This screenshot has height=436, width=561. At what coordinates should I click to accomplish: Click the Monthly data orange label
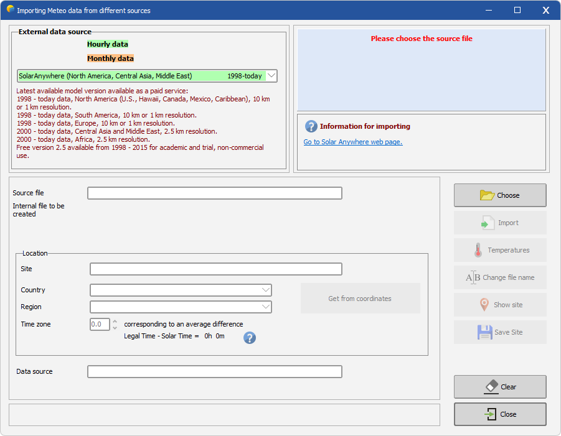[x=110, y=58]
